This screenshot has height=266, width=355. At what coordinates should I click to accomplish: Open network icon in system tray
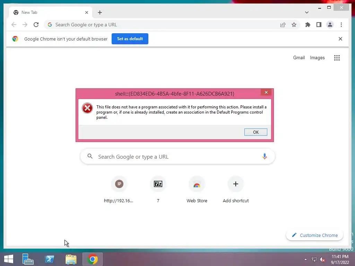tap(314, 259)
